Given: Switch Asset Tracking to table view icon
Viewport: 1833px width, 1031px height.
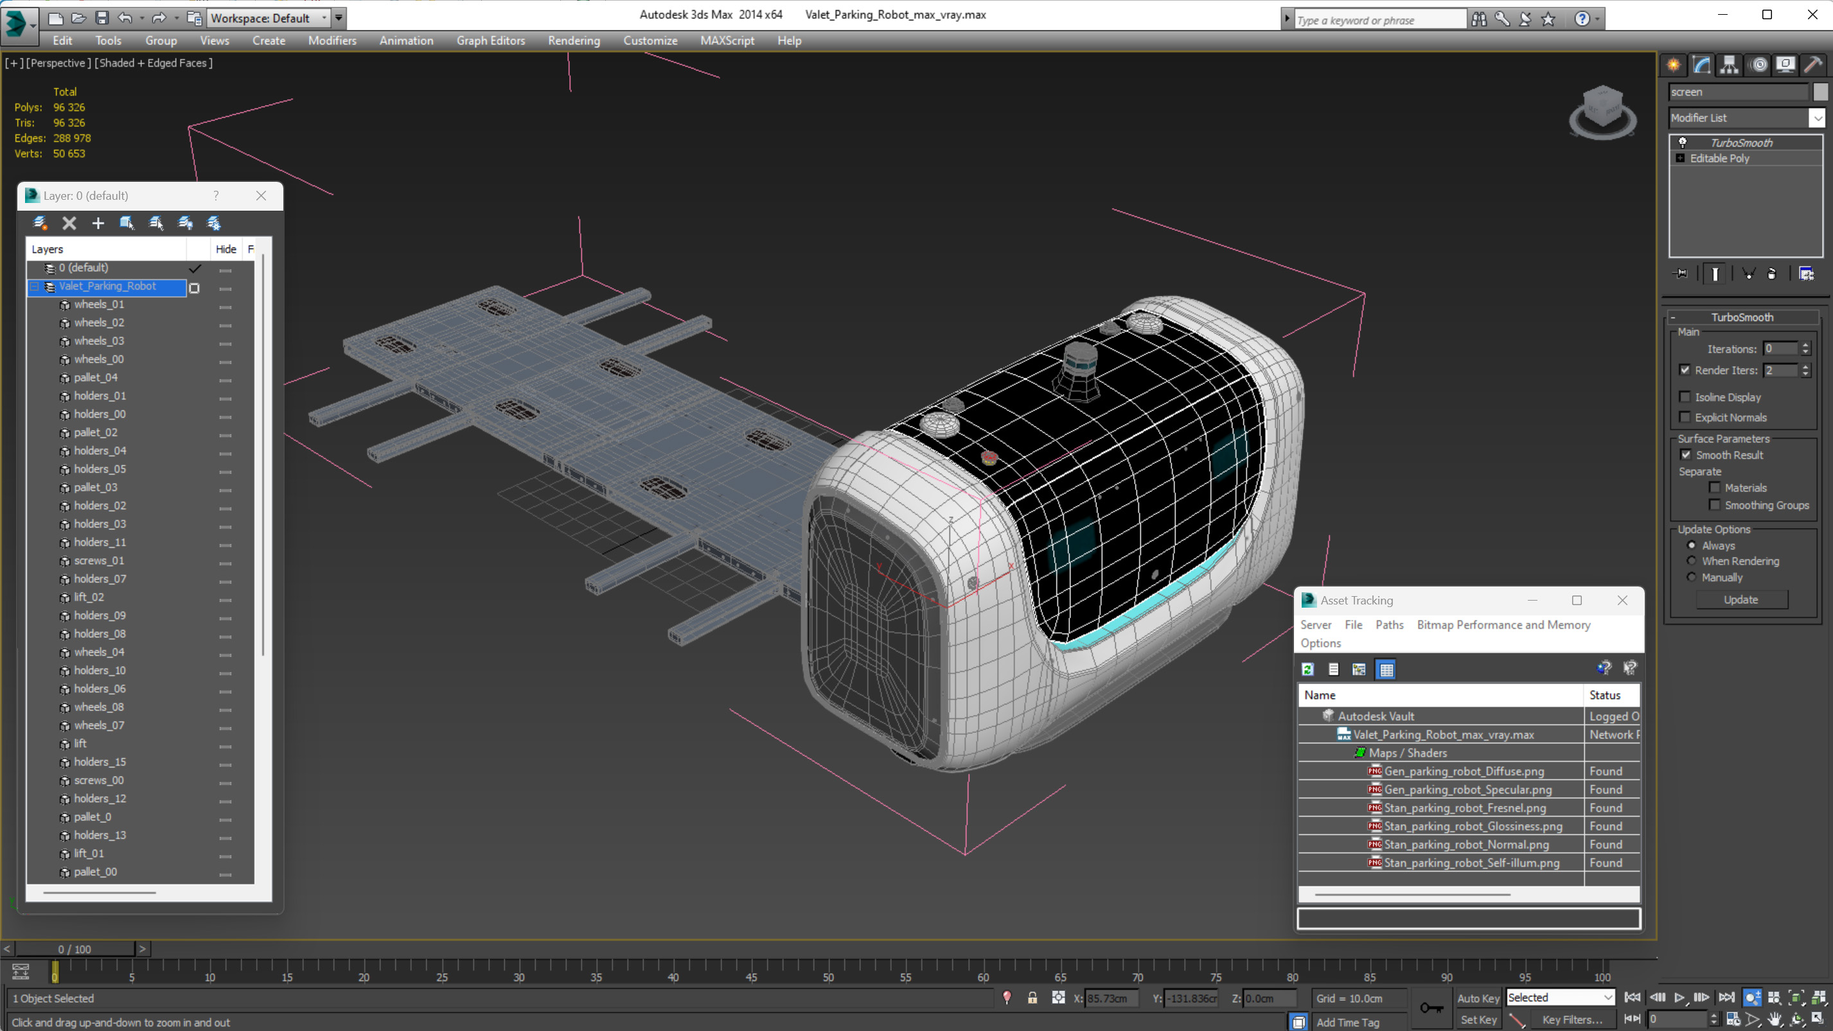Looking at the screenshot, I should click(1386, 669).
